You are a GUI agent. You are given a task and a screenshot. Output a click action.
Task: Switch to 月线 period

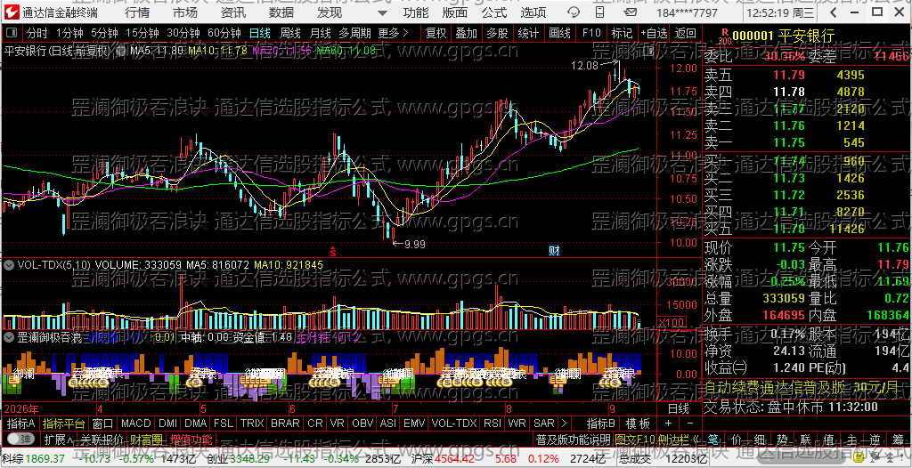320,33
